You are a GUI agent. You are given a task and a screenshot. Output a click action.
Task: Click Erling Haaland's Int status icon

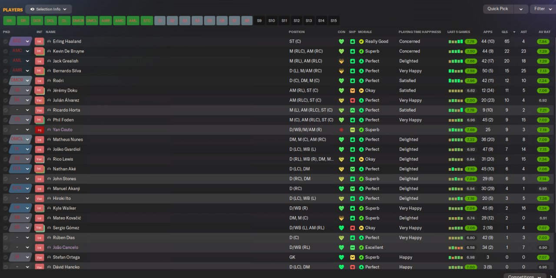(x=40, y=41)
